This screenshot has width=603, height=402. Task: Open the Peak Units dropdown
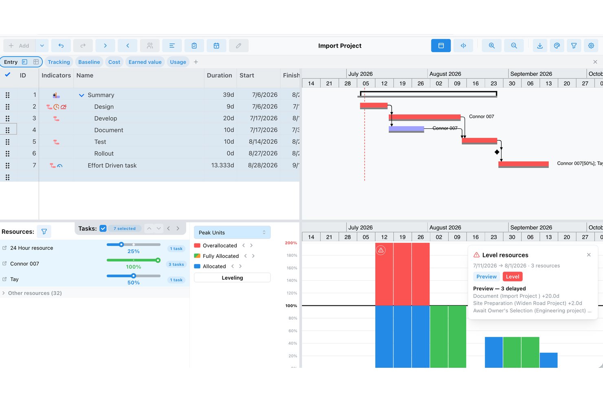click(232, 233)
